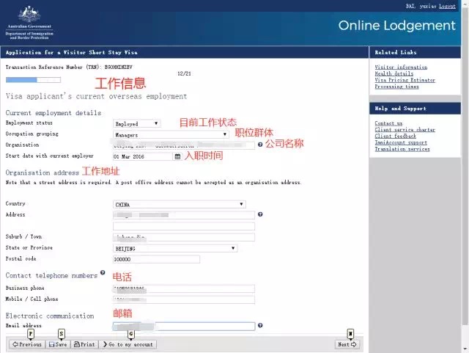Open the Country dropdown showing CHINA
The width and height of the screenshot is (469, 353).
coord(180,204)
